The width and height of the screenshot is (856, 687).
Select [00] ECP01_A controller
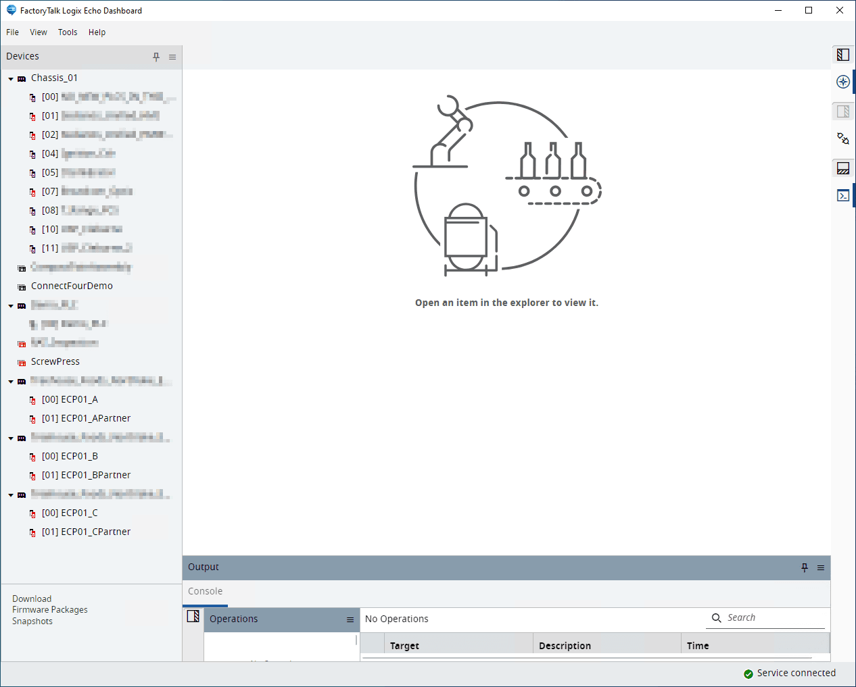click(70, 399)
